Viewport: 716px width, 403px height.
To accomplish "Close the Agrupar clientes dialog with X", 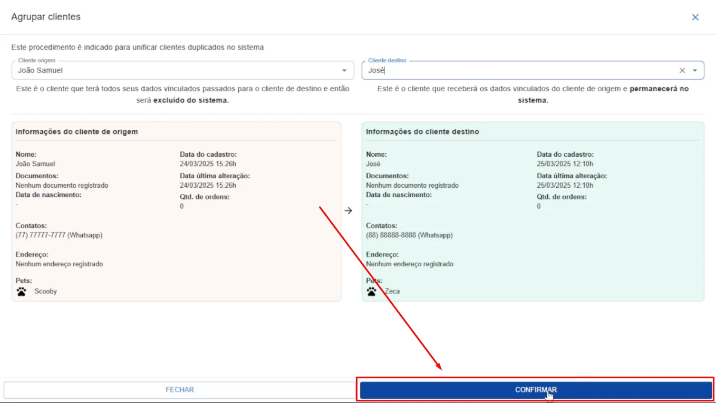I will [x=695, y=17].
